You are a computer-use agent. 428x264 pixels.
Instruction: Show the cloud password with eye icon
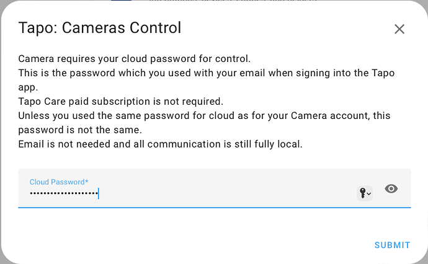point(391,189)
